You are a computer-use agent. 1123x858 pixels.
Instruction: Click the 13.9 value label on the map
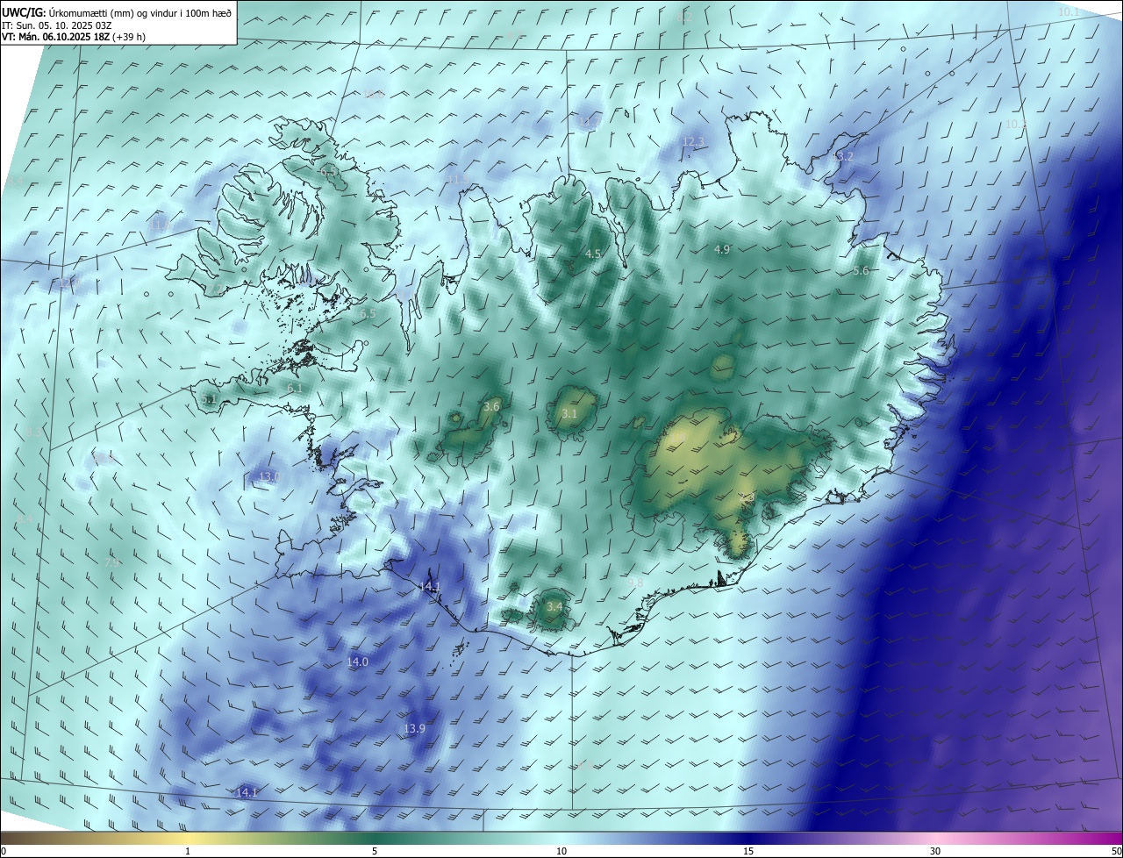[x=414, y=728]
